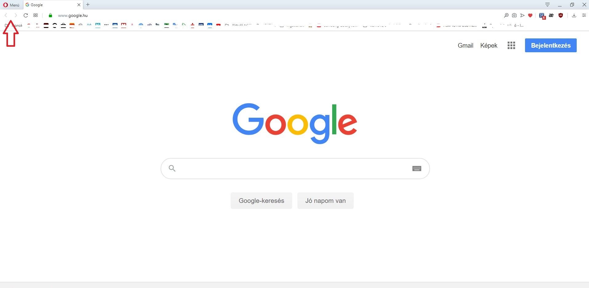Screen dimensions: 589x288
Task: Expand the tab list menu in the title bar
Action: [547, 5]
